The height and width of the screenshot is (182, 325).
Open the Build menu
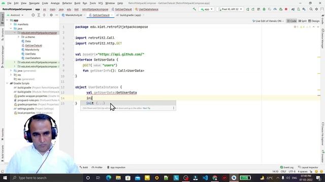(x=77, y=4)
